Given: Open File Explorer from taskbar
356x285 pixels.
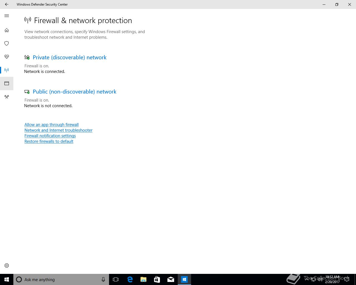Looking at the screenshot, I should coord(144,279).
